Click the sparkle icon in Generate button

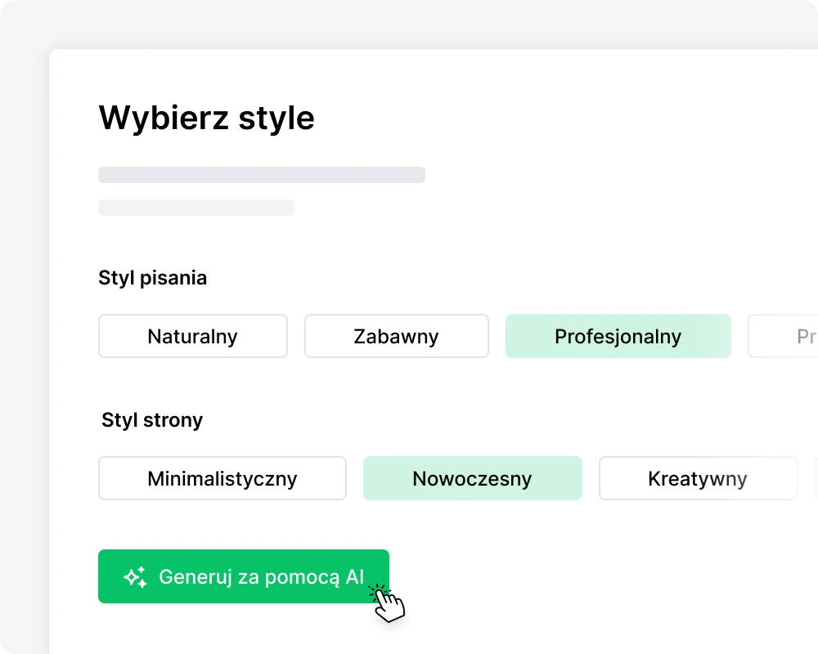135,577
